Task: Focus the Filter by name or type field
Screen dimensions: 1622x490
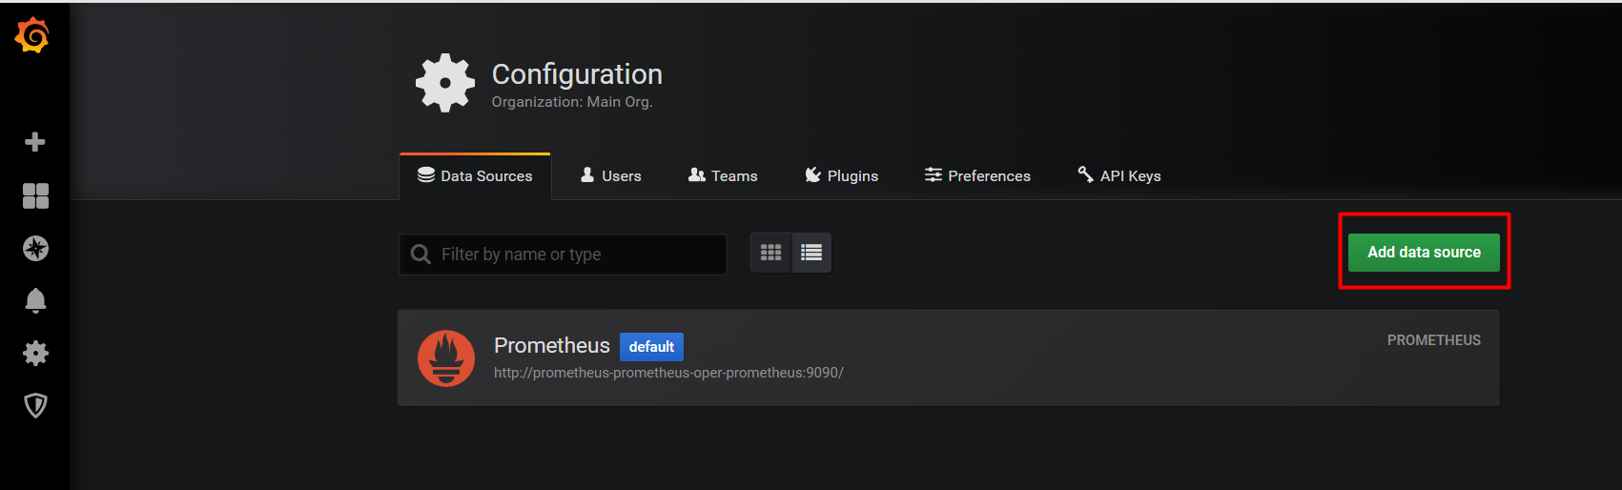Action: click(x=572, y=255)
